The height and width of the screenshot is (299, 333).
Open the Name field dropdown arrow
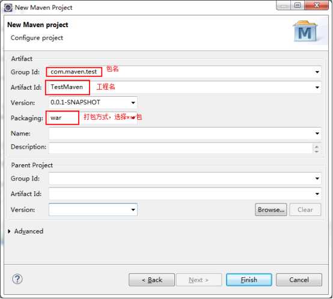click(x=317, y=134)
